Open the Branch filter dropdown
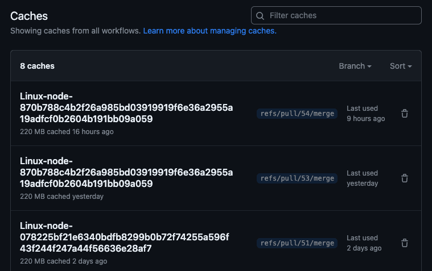The image size is (432, 271). point(355,66)
